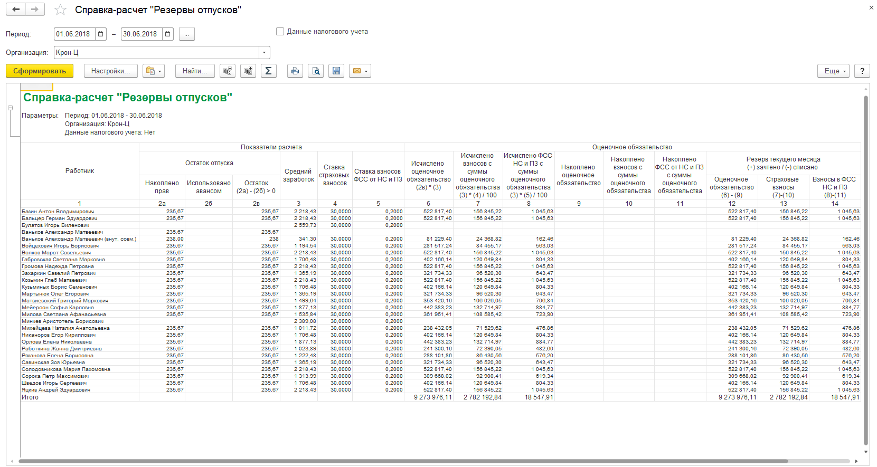Select the 'Итого' totals row label
877x467 pixels.
pyautogui.click(x=30, y=397)
